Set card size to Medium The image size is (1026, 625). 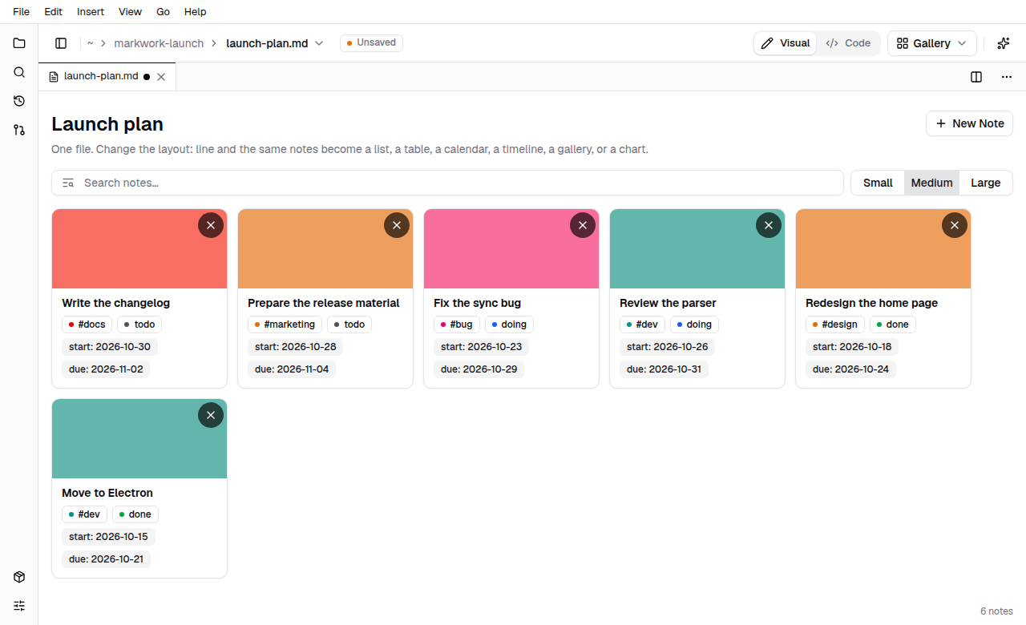coord(931,183)
